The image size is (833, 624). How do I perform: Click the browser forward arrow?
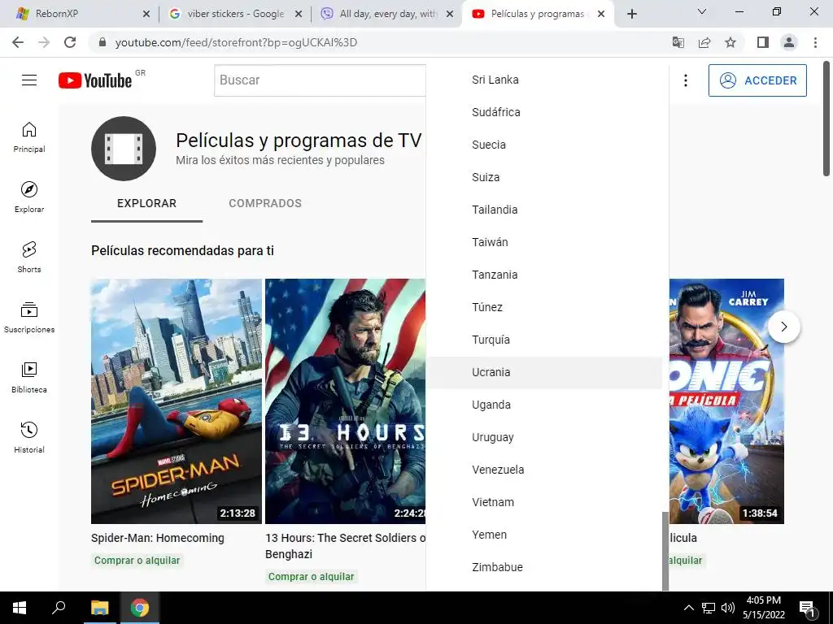tap(44, 42)
